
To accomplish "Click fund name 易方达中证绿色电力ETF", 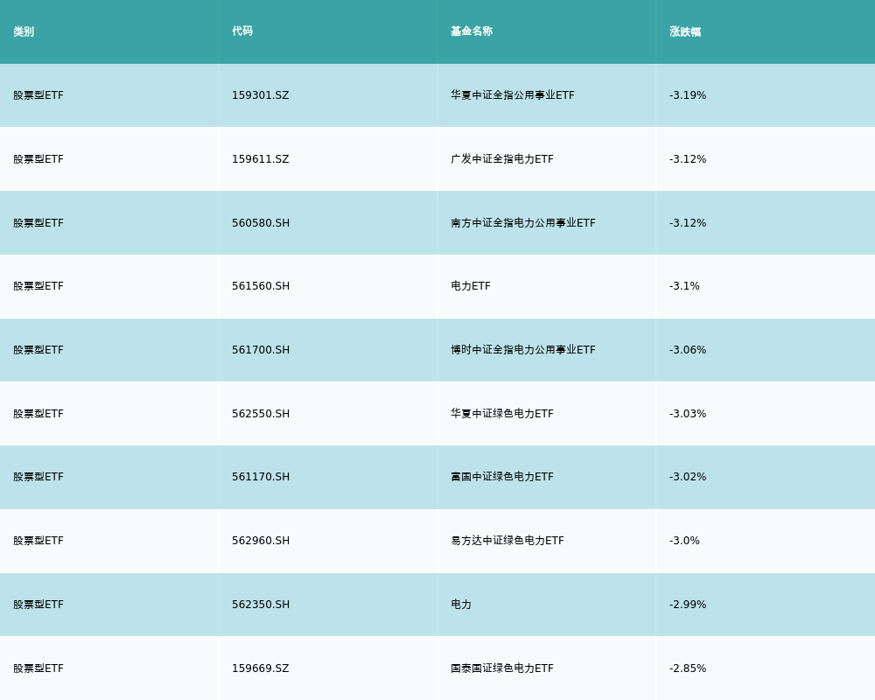I will 507,541.
